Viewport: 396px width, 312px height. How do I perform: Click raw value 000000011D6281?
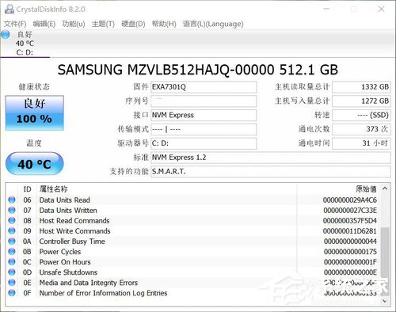tap(350, 231)
